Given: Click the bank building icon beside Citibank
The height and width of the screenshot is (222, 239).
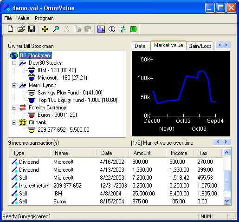Looking at the screenshot, I should pyautogui.click(x=23, y=122).
